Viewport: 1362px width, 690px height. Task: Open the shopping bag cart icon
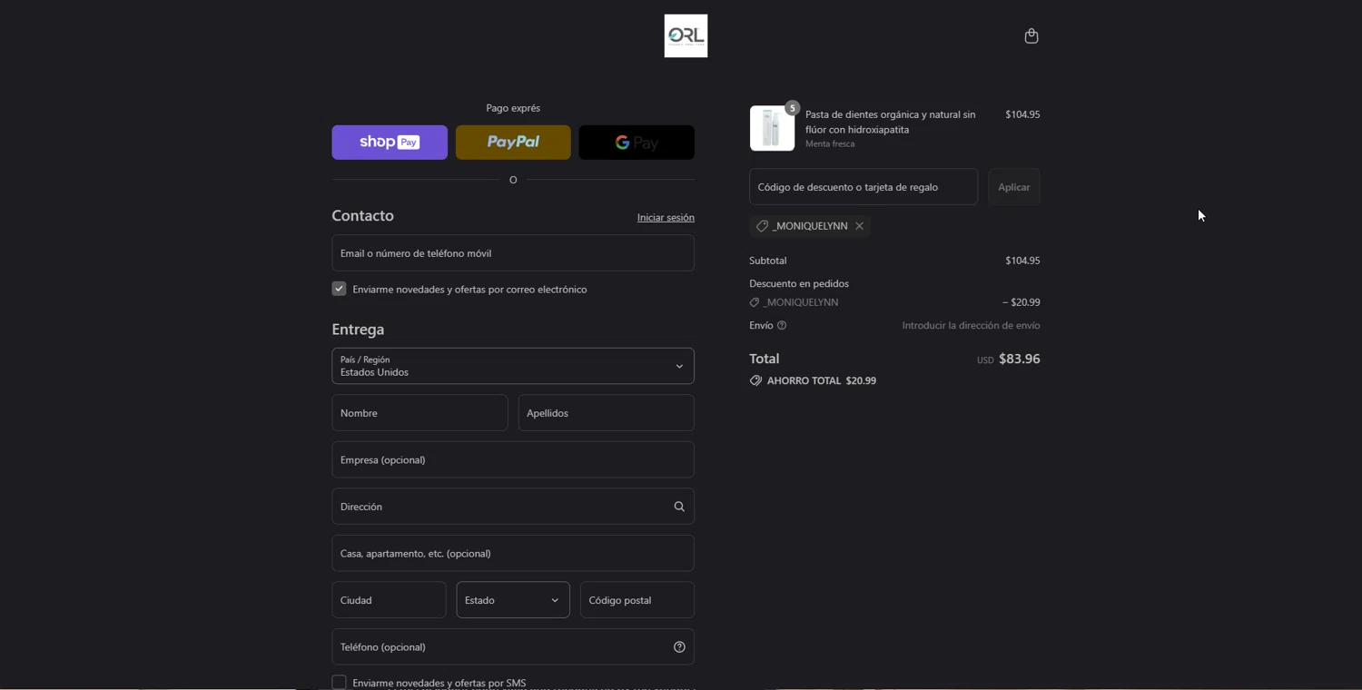(x=1031, y=36)
